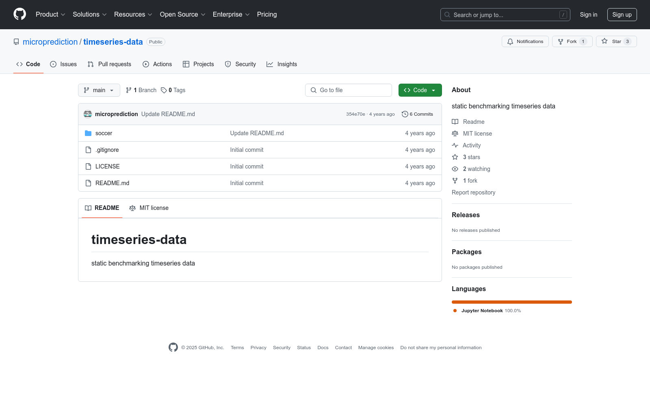Click the repository icon before microprediction

click(x=16, y=42)
